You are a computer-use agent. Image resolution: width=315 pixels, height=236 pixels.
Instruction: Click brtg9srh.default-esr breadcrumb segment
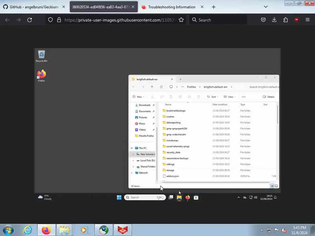tap(215, 87)
